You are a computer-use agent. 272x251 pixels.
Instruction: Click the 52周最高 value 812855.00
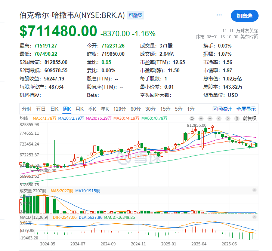tap(56, 62)
